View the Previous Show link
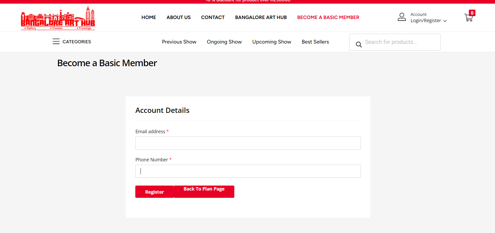495x233 pixels. pos(179,42)
